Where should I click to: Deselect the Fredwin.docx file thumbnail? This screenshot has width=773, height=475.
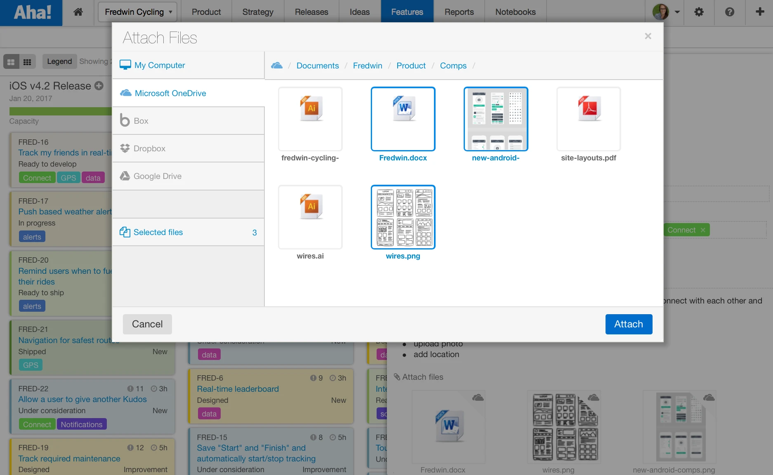click(x=403, y=119)
